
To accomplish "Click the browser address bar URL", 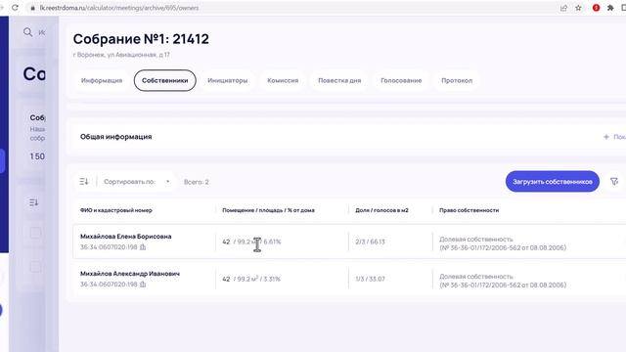I will 119,8.
